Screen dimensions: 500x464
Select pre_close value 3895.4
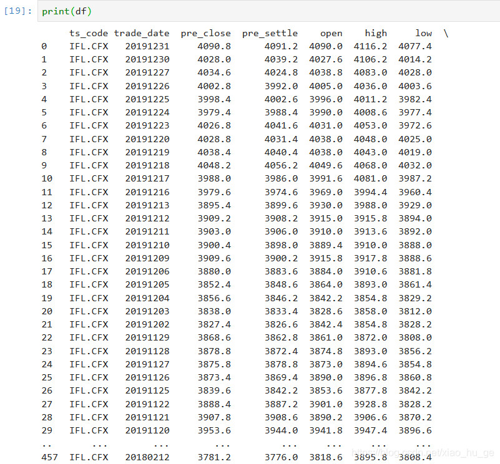point(214,205)
